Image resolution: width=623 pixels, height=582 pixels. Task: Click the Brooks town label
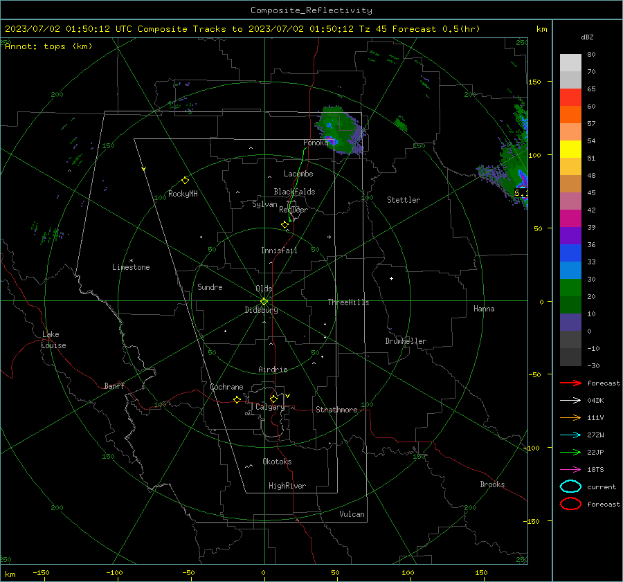pos(492,484)
